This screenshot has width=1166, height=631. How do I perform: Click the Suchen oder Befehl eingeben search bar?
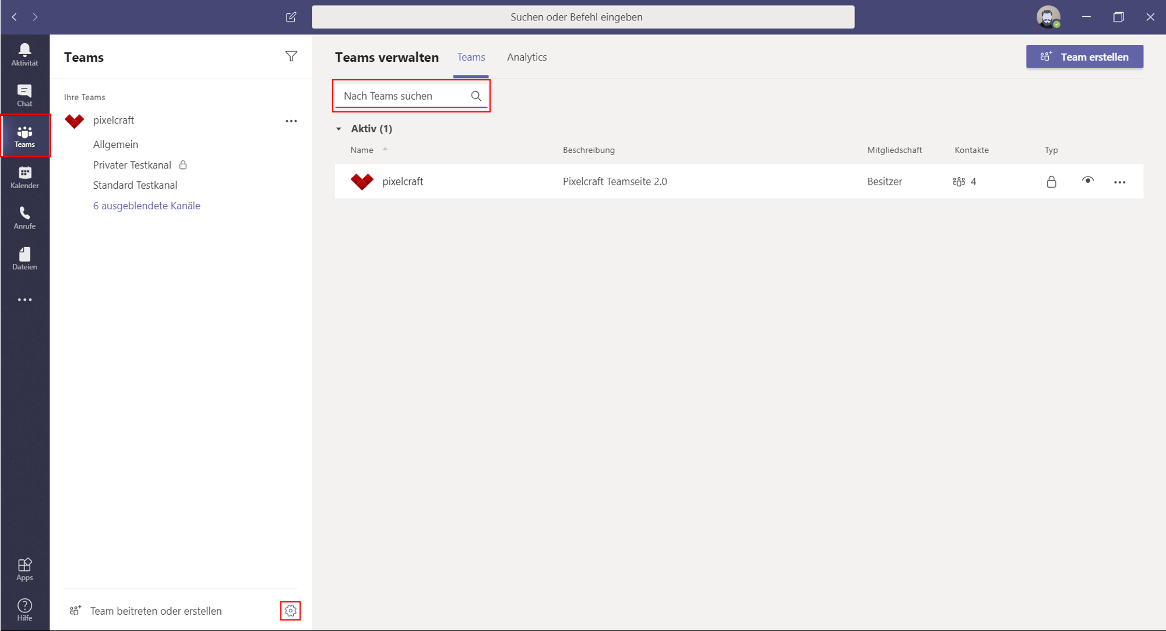583,17
